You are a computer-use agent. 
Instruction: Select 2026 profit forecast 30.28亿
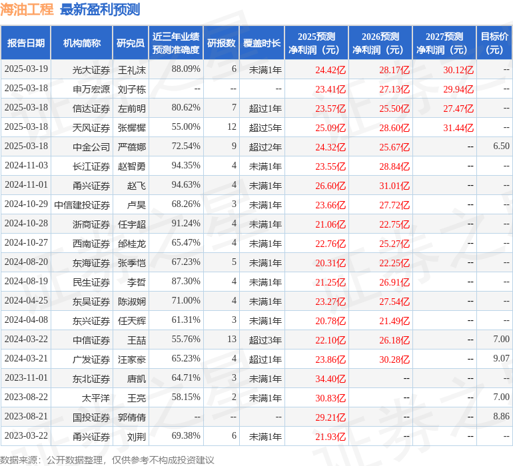click(394, 359)
